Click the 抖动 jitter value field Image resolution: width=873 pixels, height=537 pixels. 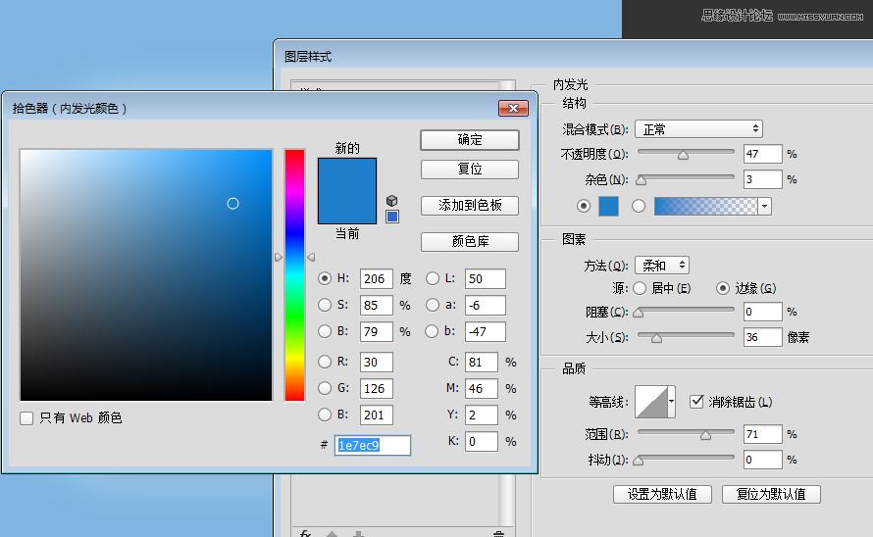(763, 460)
